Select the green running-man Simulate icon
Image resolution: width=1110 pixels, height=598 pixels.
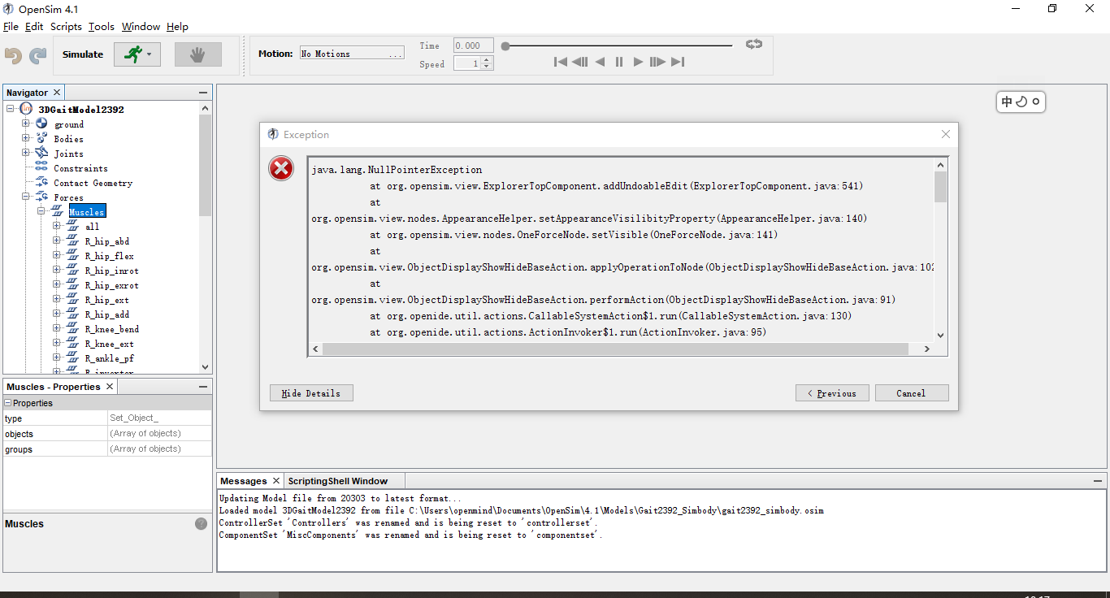tap(131, 54)
